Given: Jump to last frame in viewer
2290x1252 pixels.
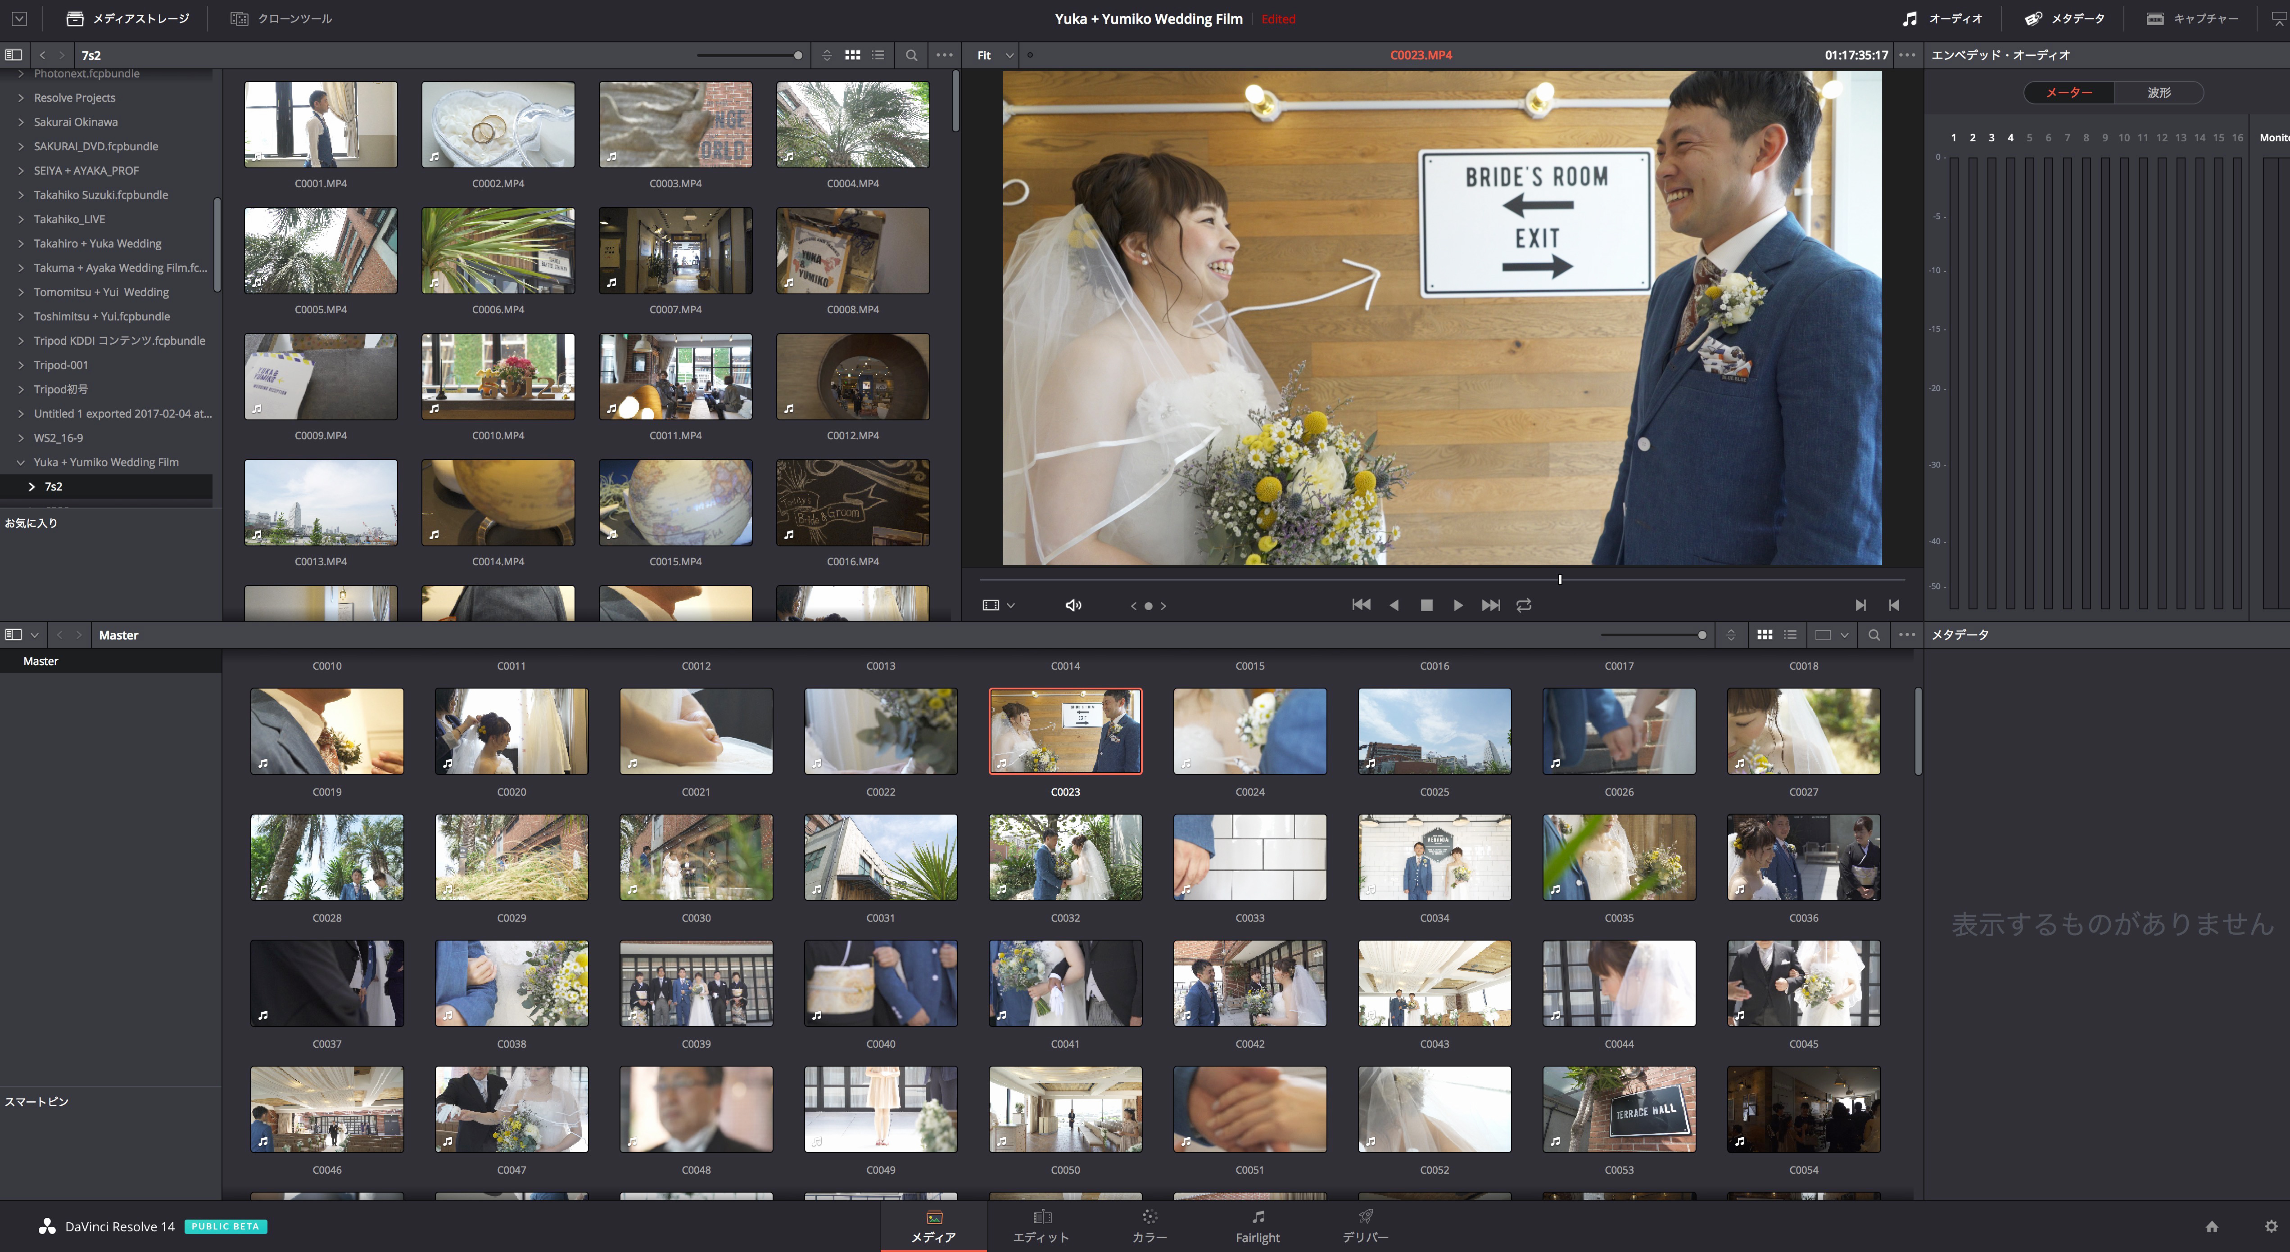Looking at the screenshot, I should [1491, 605].
